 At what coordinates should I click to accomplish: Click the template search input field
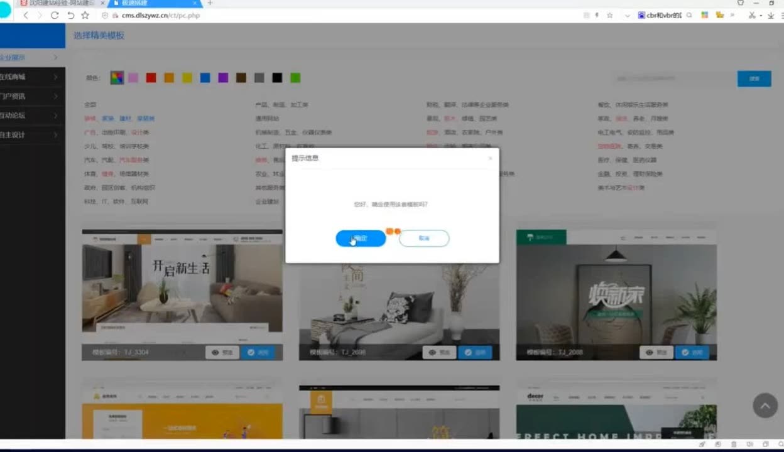(675, 78)
